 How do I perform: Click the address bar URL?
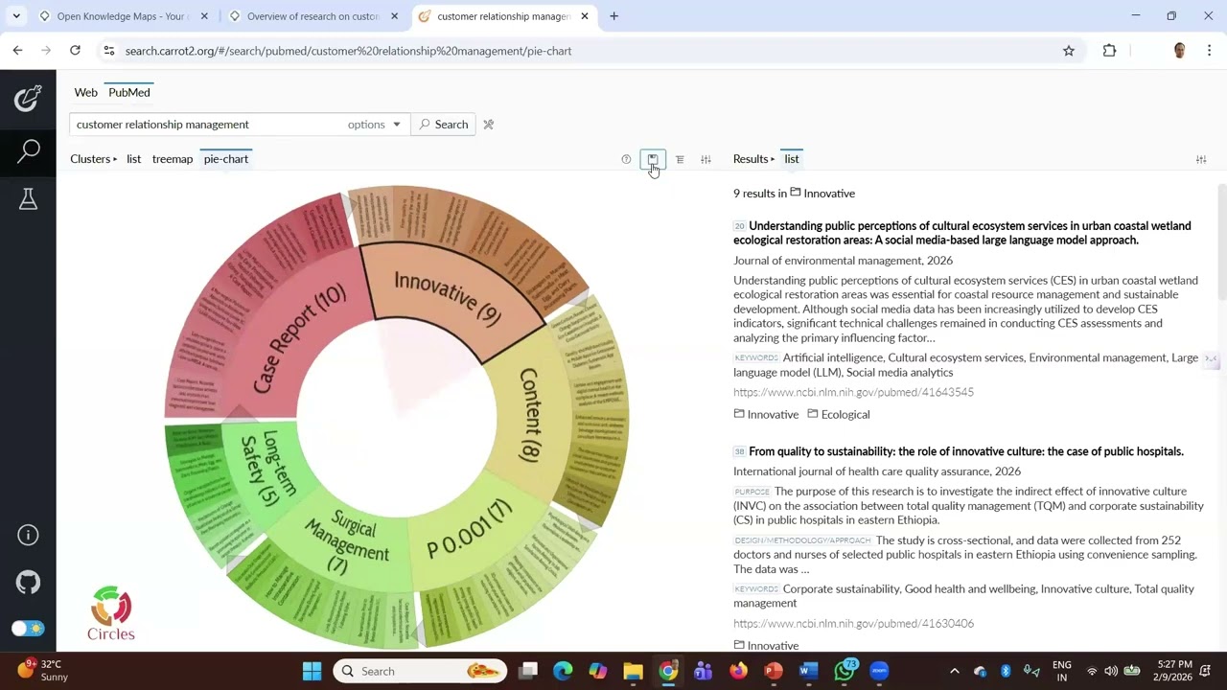click(348, 51)
